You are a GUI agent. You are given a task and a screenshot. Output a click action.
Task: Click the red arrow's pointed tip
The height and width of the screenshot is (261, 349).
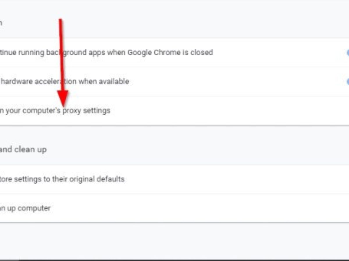pos(63,105)
